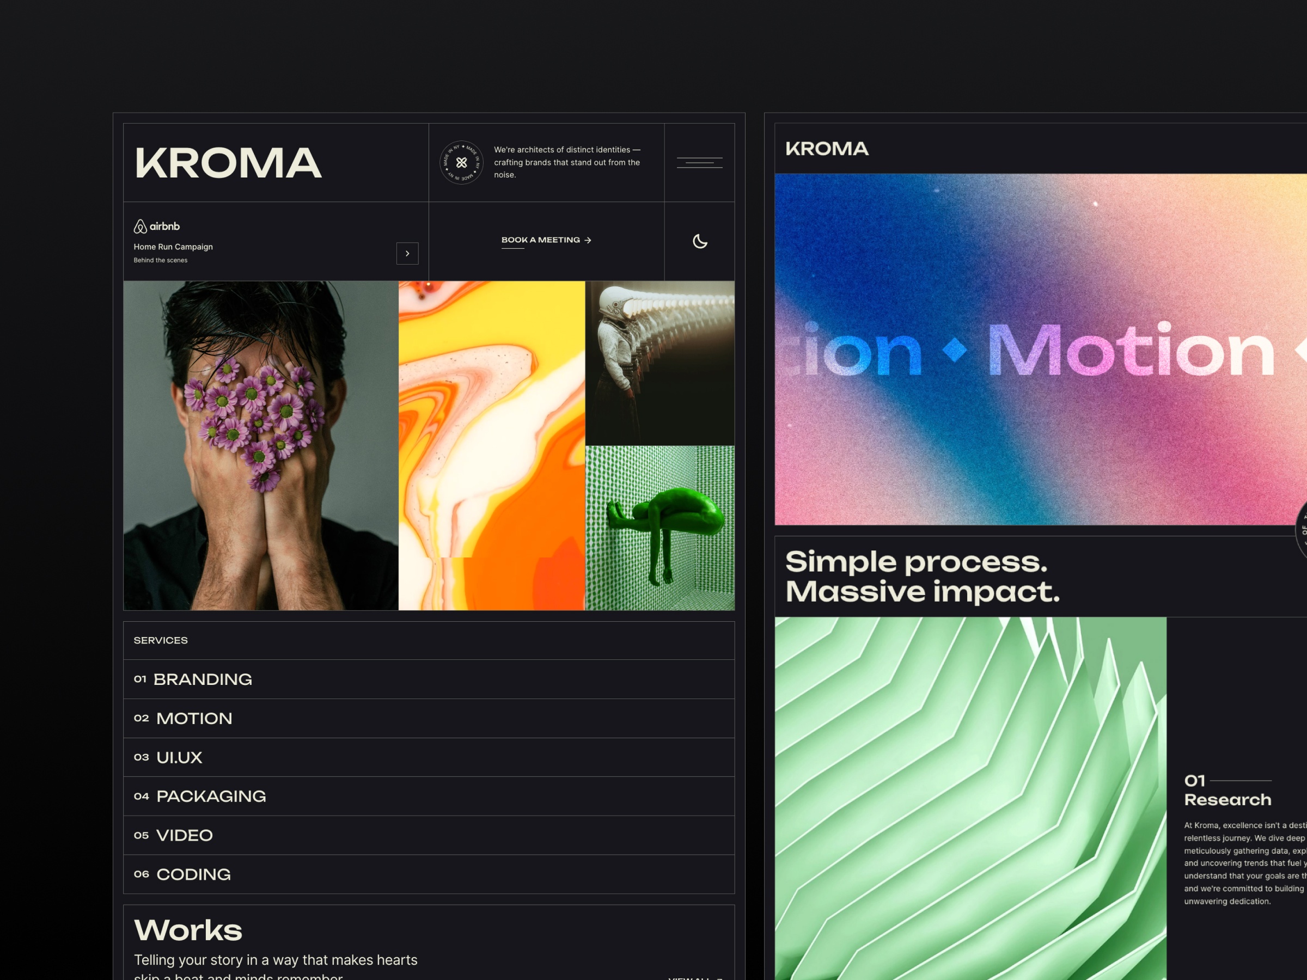Select the 06 Coding service item
The image size is (1307, 980).
429,874
